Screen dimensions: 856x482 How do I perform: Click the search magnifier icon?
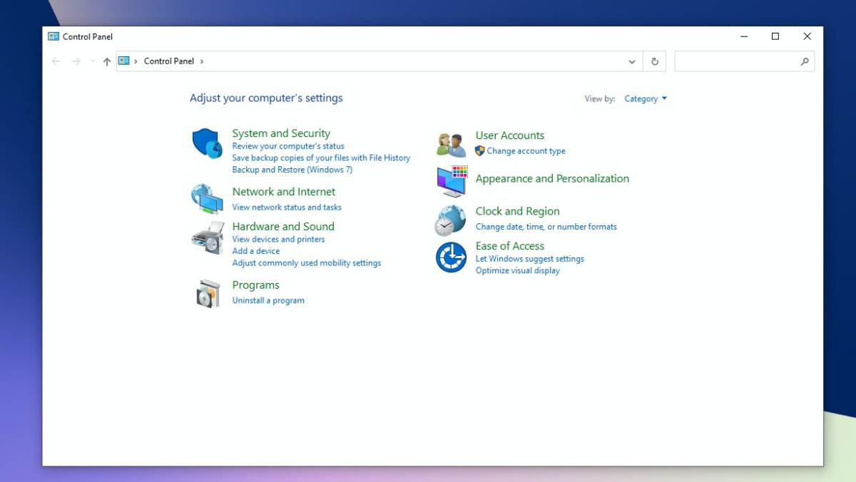pos(805,61)
